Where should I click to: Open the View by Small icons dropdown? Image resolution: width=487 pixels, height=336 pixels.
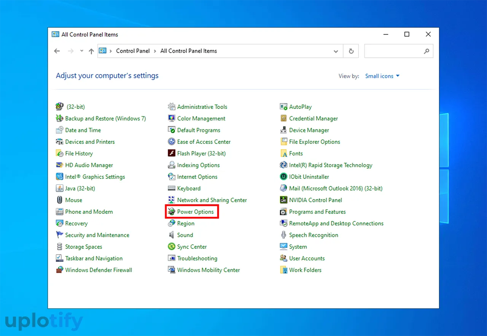pyautogui.click(x=382, y=76)
